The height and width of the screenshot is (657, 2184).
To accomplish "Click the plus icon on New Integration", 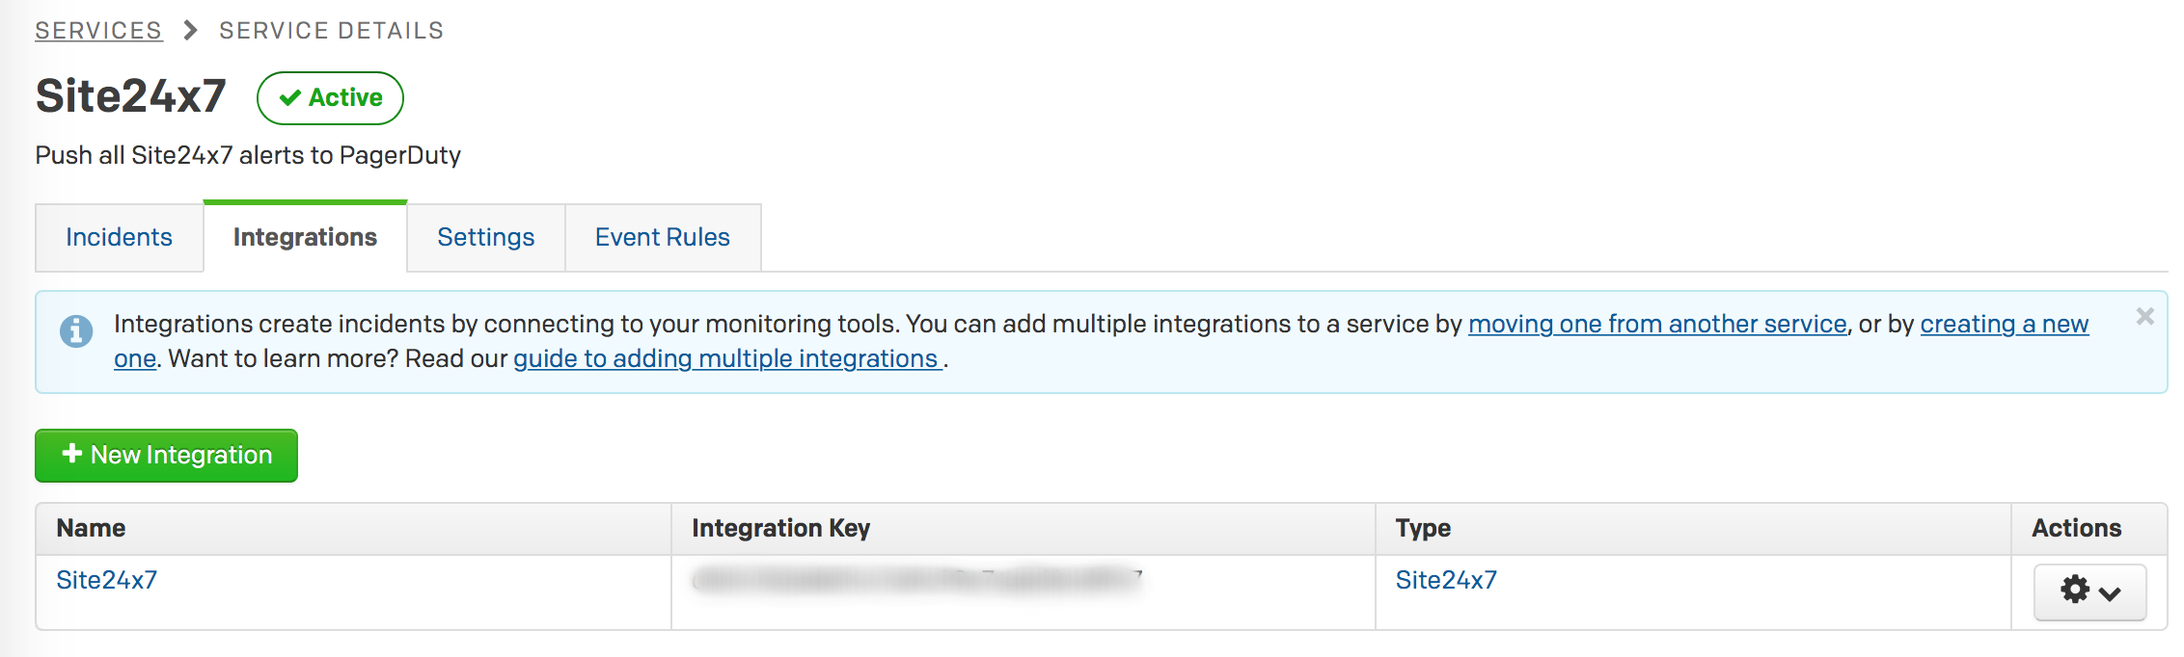I will [71, 455].
